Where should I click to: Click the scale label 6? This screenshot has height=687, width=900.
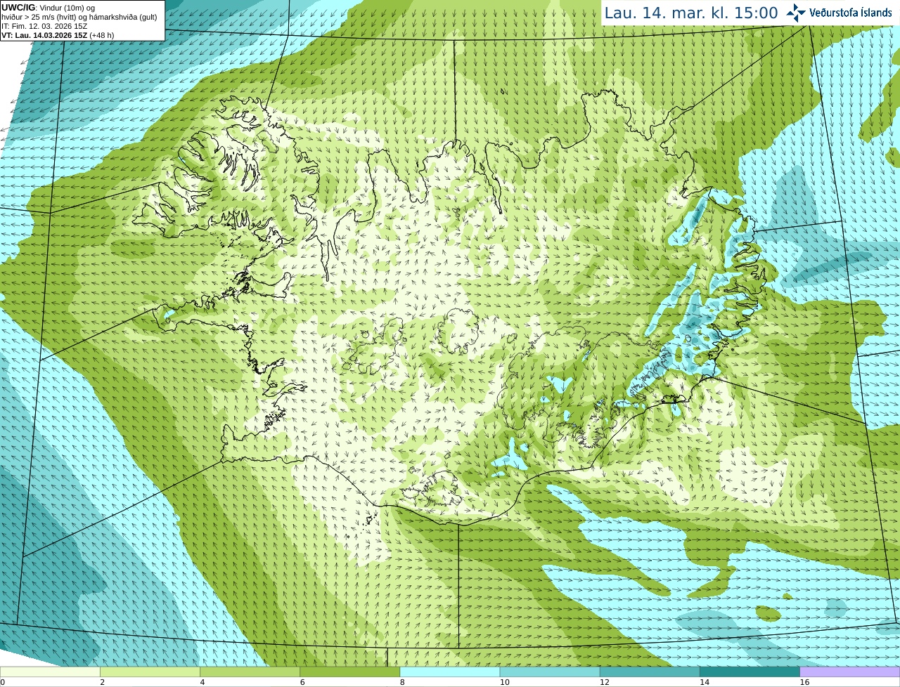click(x=302, y=682)
